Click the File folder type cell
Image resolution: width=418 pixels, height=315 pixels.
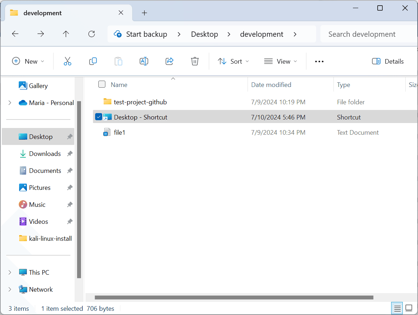[x=350, y=102]
